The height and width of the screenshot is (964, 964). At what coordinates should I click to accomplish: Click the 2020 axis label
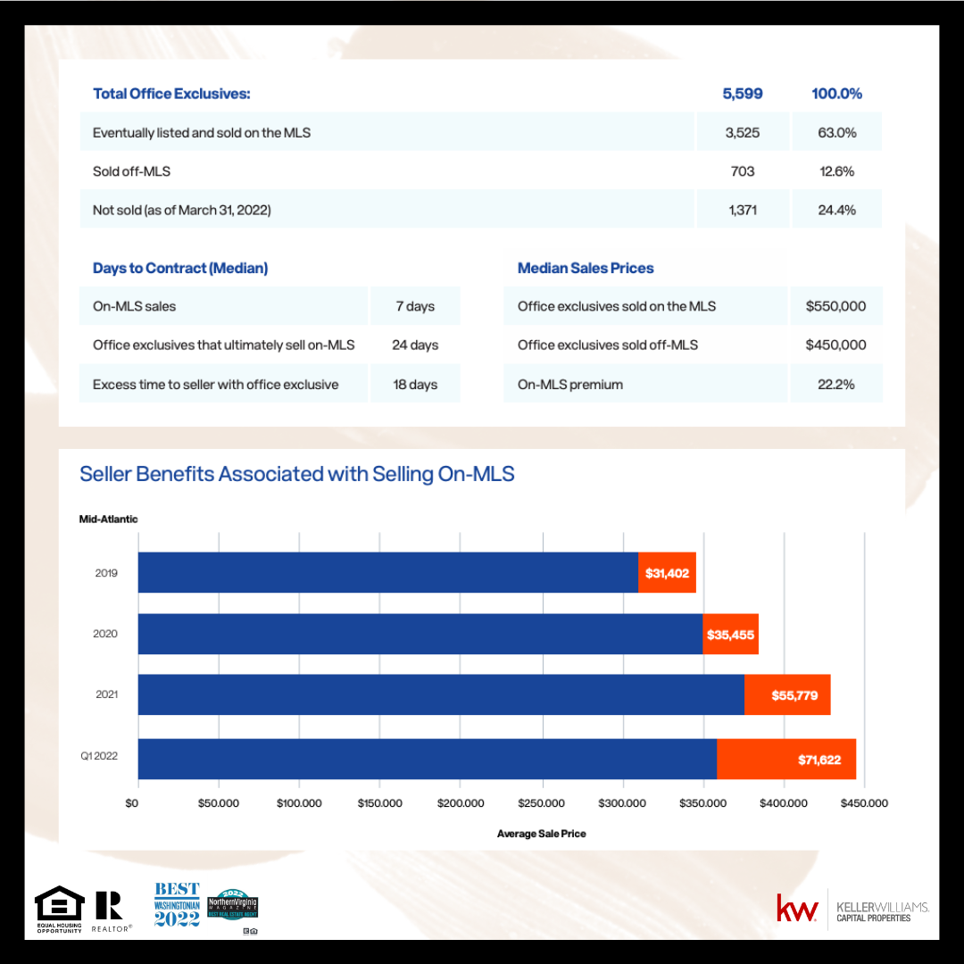click(105, 634)
